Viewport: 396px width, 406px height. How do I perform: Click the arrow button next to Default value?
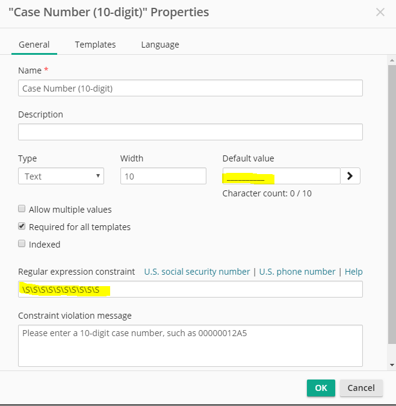click(x=351, y=176)
